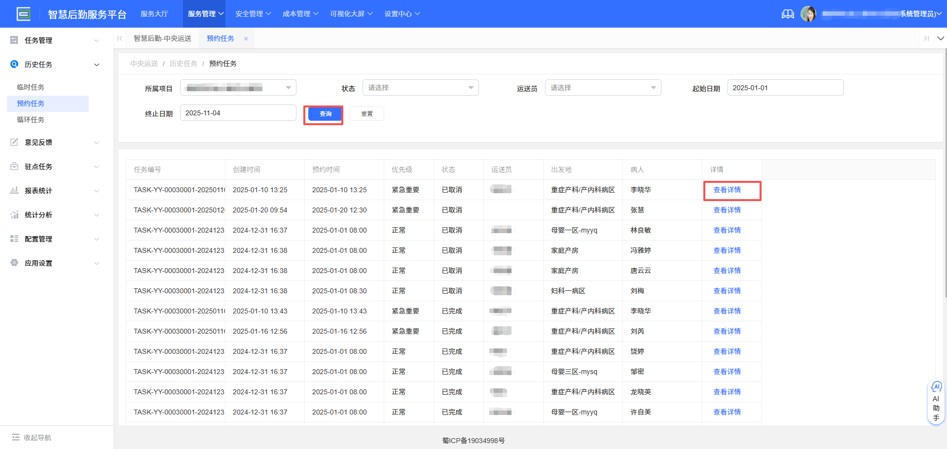Screen dimensions: 947x449
Task: Open the notification book icon near avatar
Action: pyautogui.click(x=787, y=14)
